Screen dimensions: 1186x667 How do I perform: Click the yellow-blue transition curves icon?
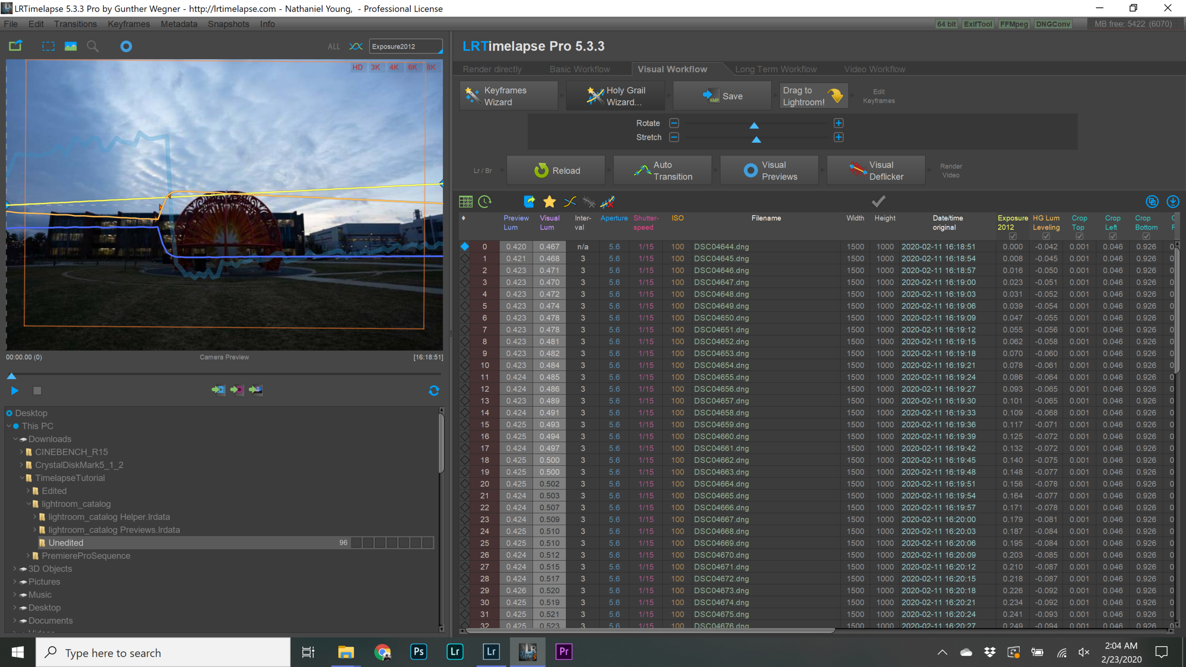coord(570,202)
